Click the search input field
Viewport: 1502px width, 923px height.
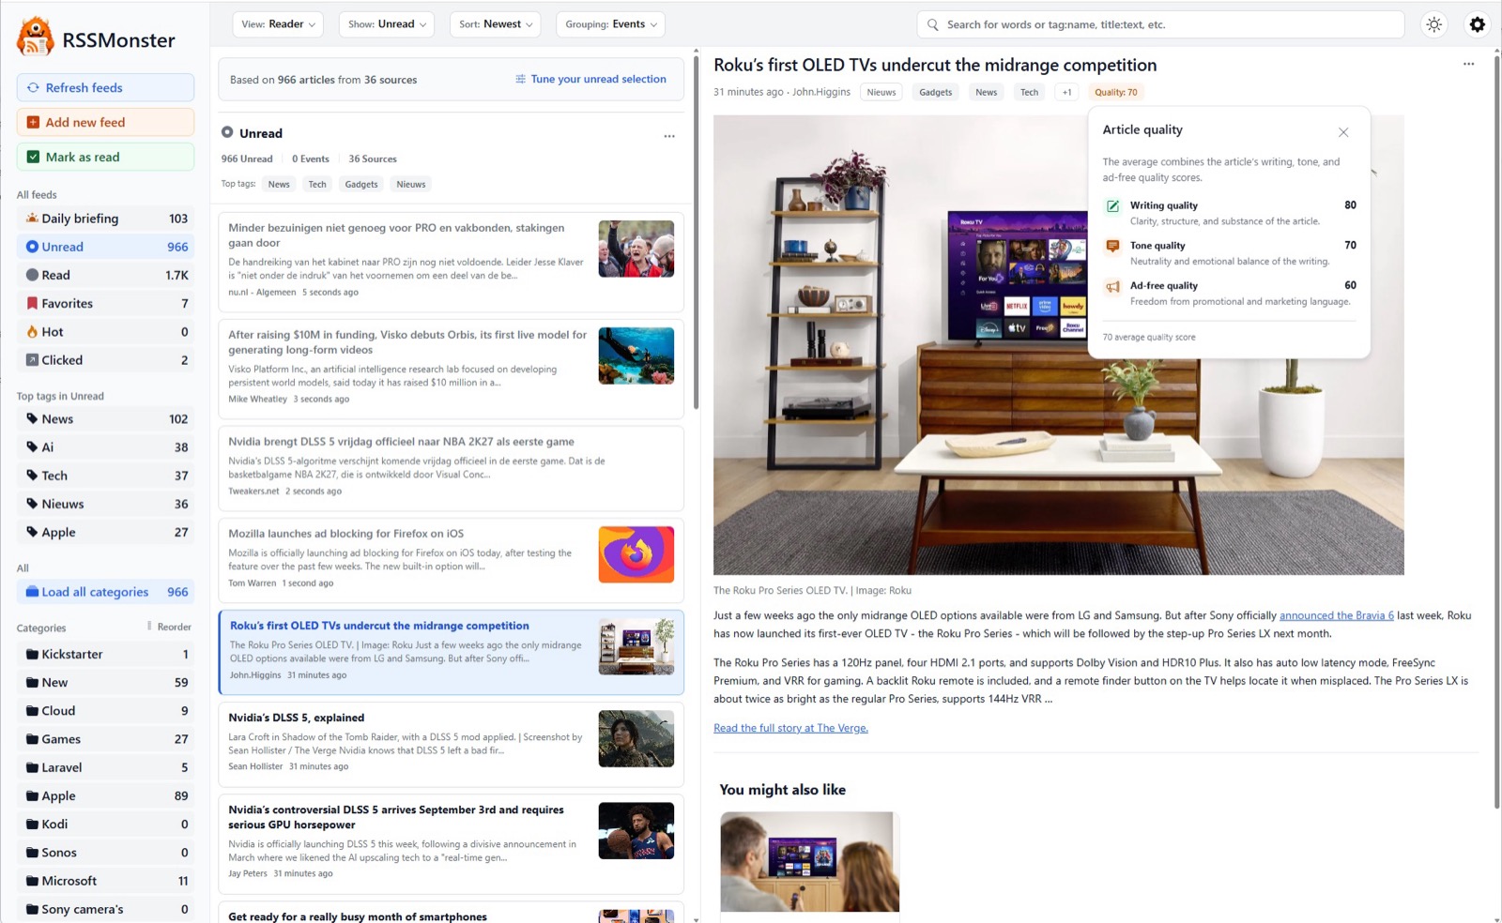[x=1160, y=24]
